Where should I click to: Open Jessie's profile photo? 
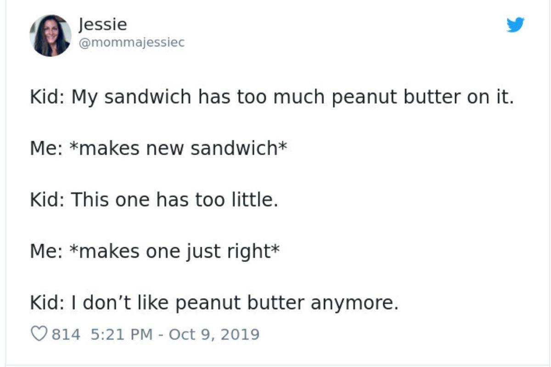(51, 35)
